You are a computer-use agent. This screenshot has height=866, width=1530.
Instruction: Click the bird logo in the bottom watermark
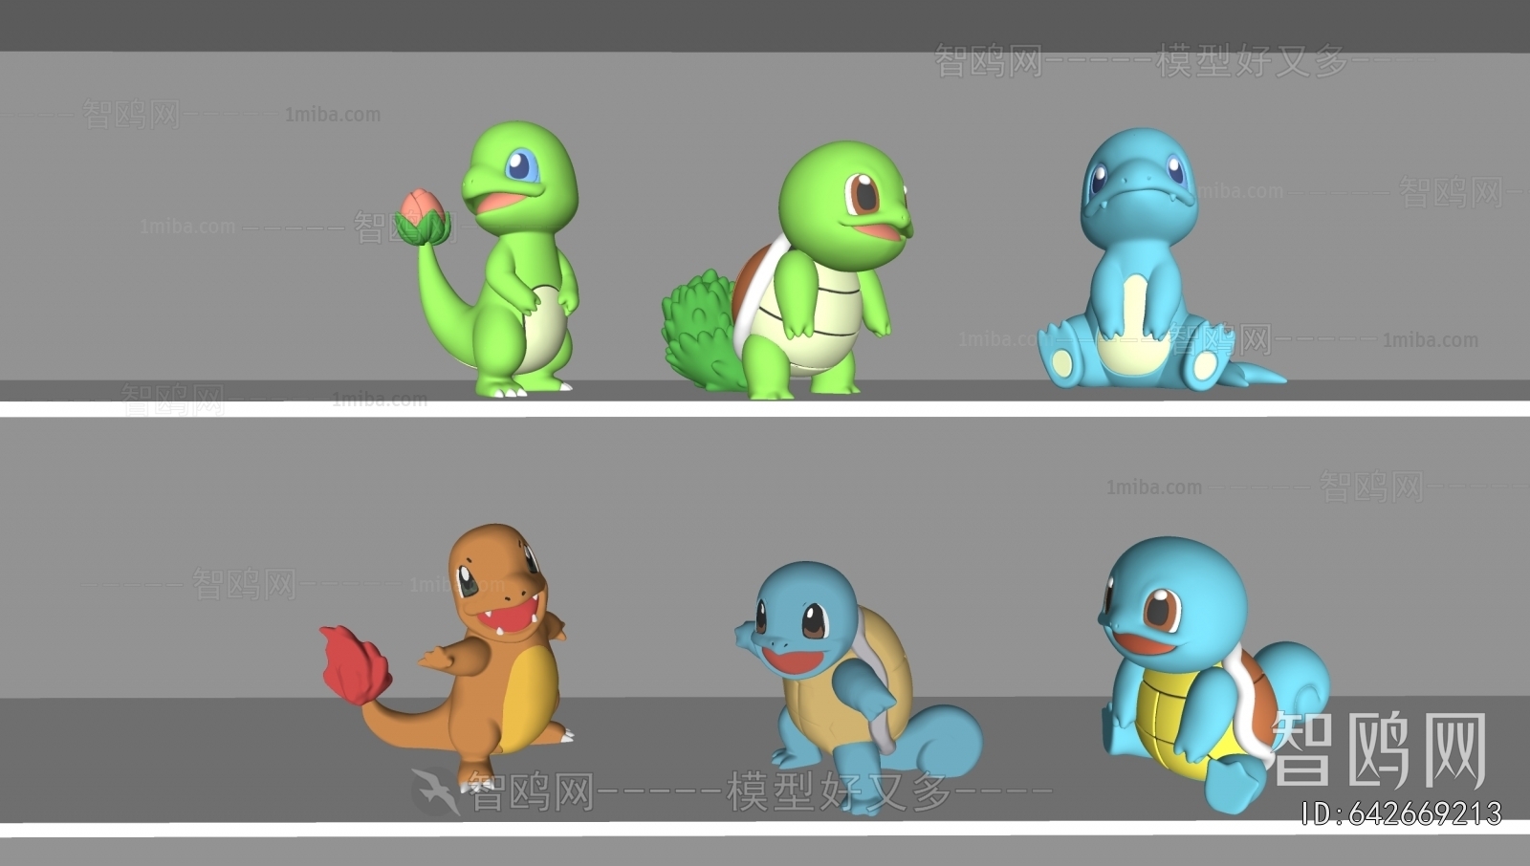point(435,790)
